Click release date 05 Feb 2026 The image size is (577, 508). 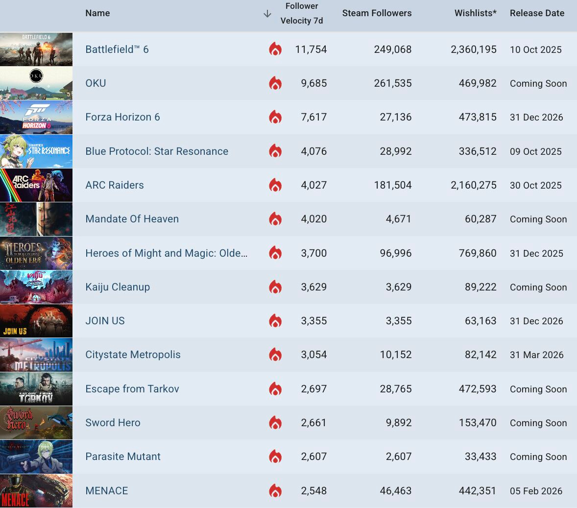[536, 491]
